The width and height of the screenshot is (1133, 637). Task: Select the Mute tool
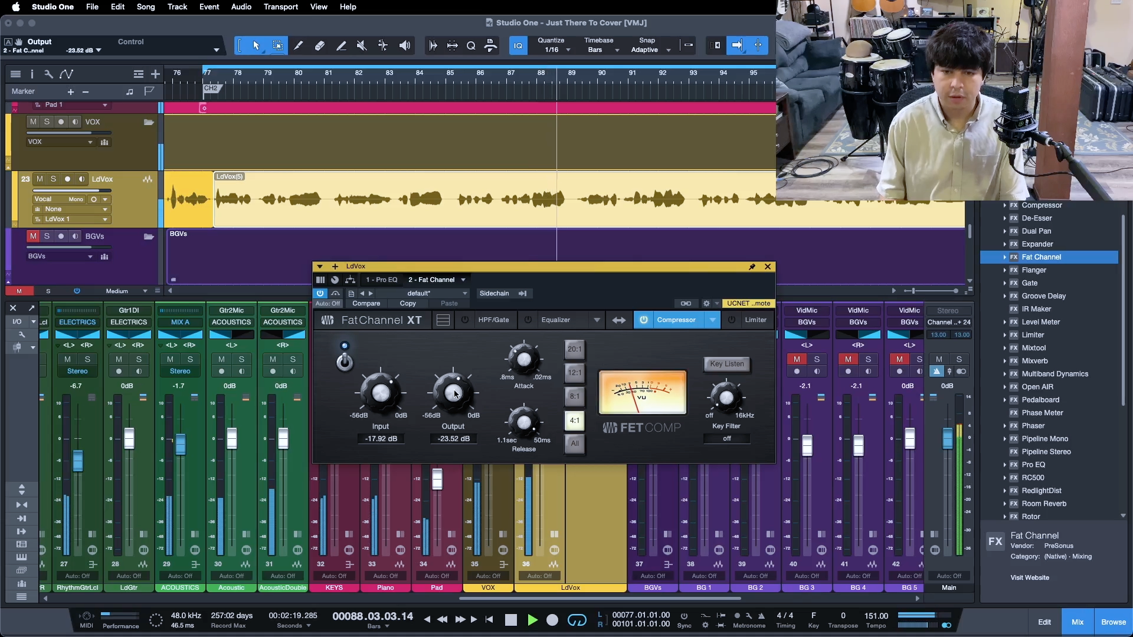coord(362,45)
